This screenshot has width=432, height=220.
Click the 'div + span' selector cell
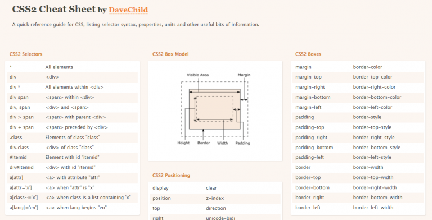pos(21,127)
